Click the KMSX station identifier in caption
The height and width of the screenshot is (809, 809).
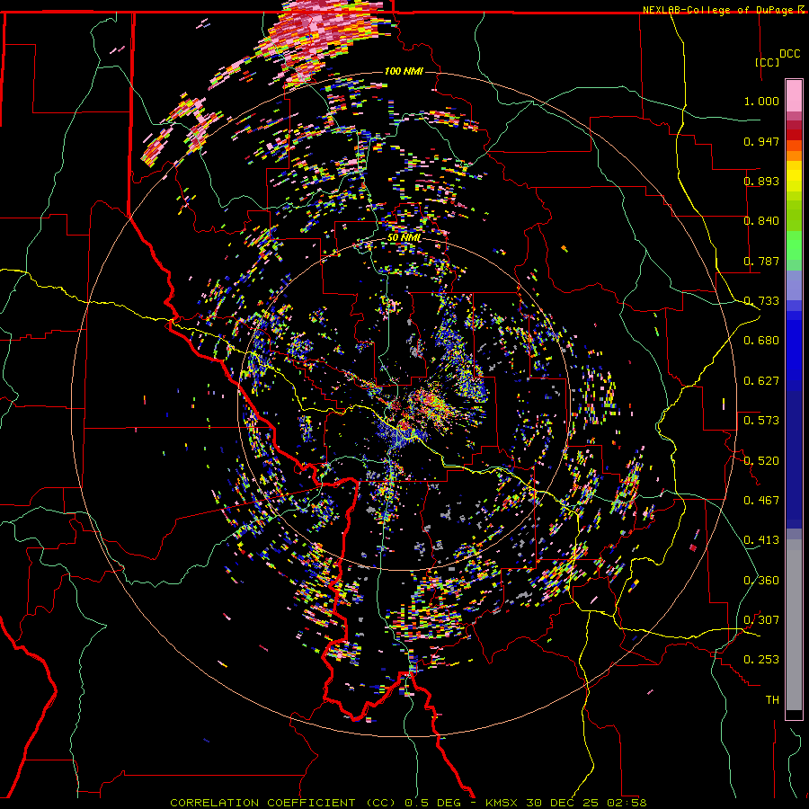click(x=502, y=803)
